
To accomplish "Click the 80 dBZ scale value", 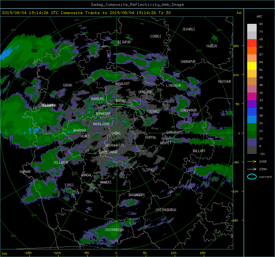I will (x=261, y=24).
